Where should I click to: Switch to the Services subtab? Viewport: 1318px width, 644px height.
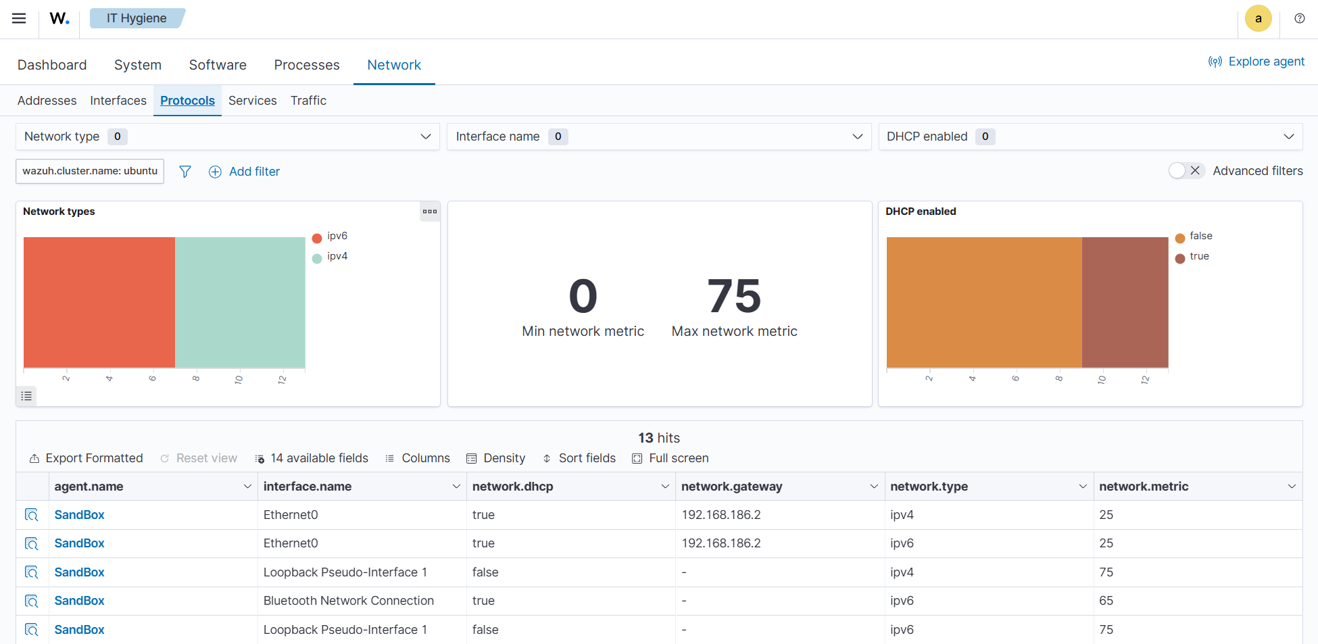pos(252,100)
